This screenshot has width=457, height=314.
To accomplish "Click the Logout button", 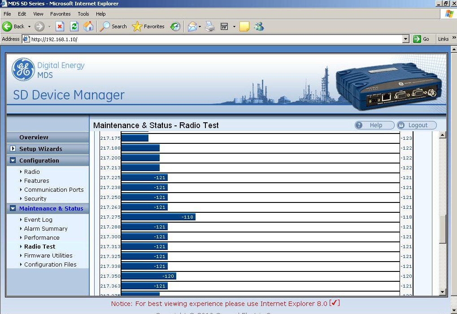I will [x=417, y=125].
